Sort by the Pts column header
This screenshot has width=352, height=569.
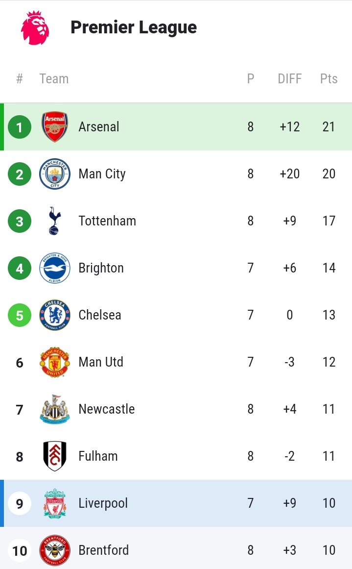pos(329,79)
